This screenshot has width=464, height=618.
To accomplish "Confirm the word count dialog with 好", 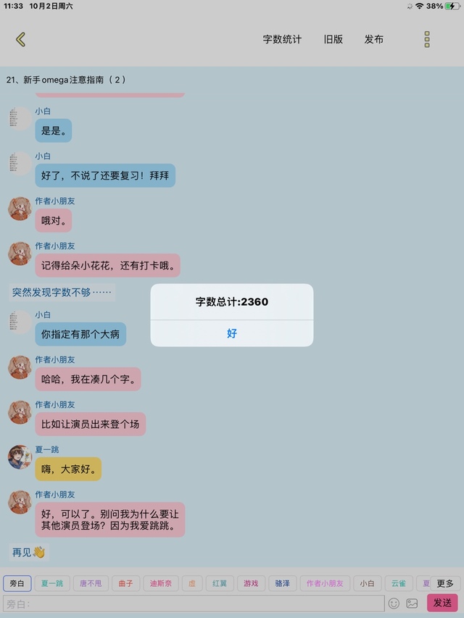I will [232, 333].
